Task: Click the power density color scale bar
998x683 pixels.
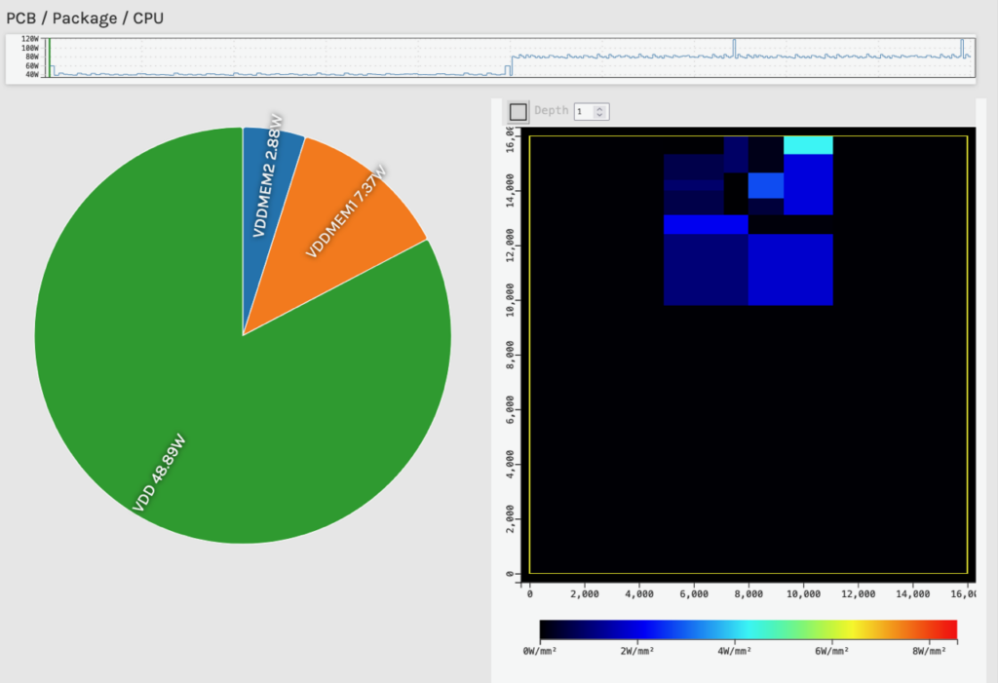Action: coord(748,629)
